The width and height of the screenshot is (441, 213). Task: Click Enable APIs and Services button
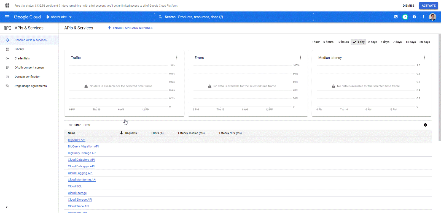click(x=130, y=28)
